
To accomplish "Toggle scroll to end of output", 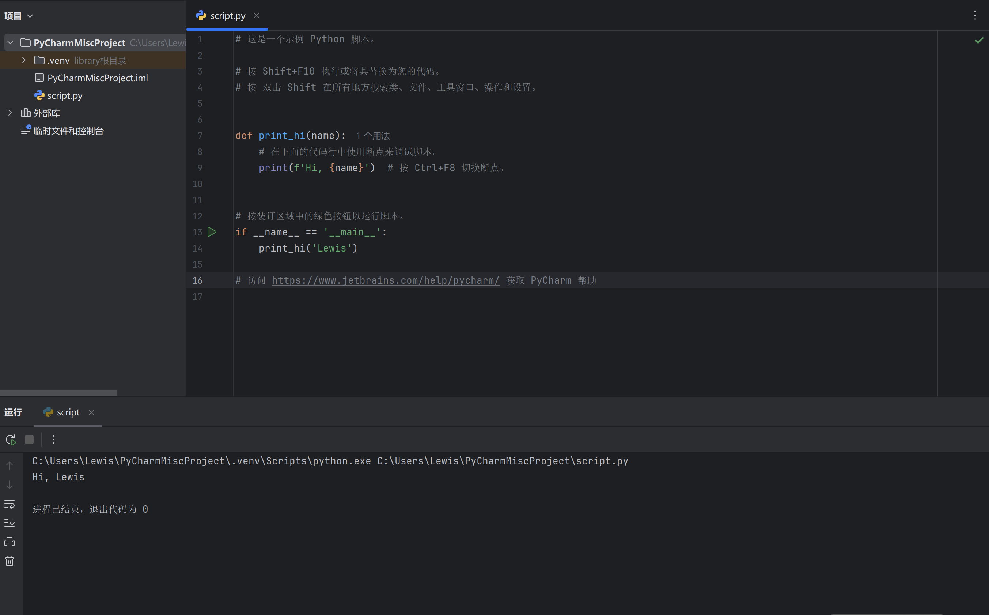I will pyautogui.click(x=10, y=522).
